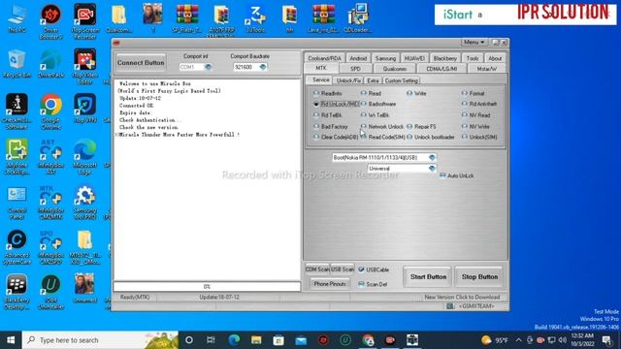Image resolution: width=621 pixels, height=349 pixels.
Task: Click the Stop Button
Action: (479, 276)
